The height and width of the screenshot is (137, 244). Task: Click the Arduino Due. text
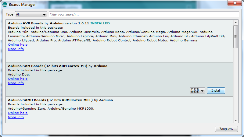[19, 74]
